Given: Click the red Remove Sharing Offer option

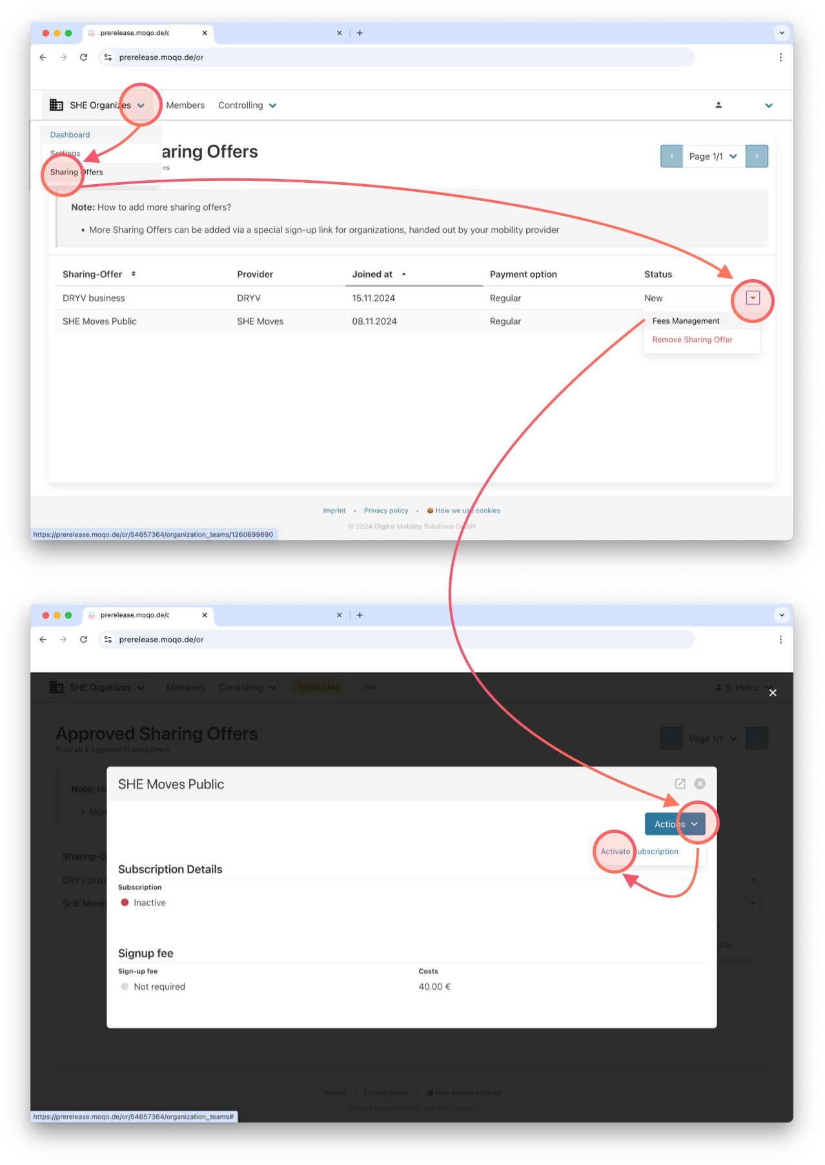Looking at the screenshot, I should [692, 340].
